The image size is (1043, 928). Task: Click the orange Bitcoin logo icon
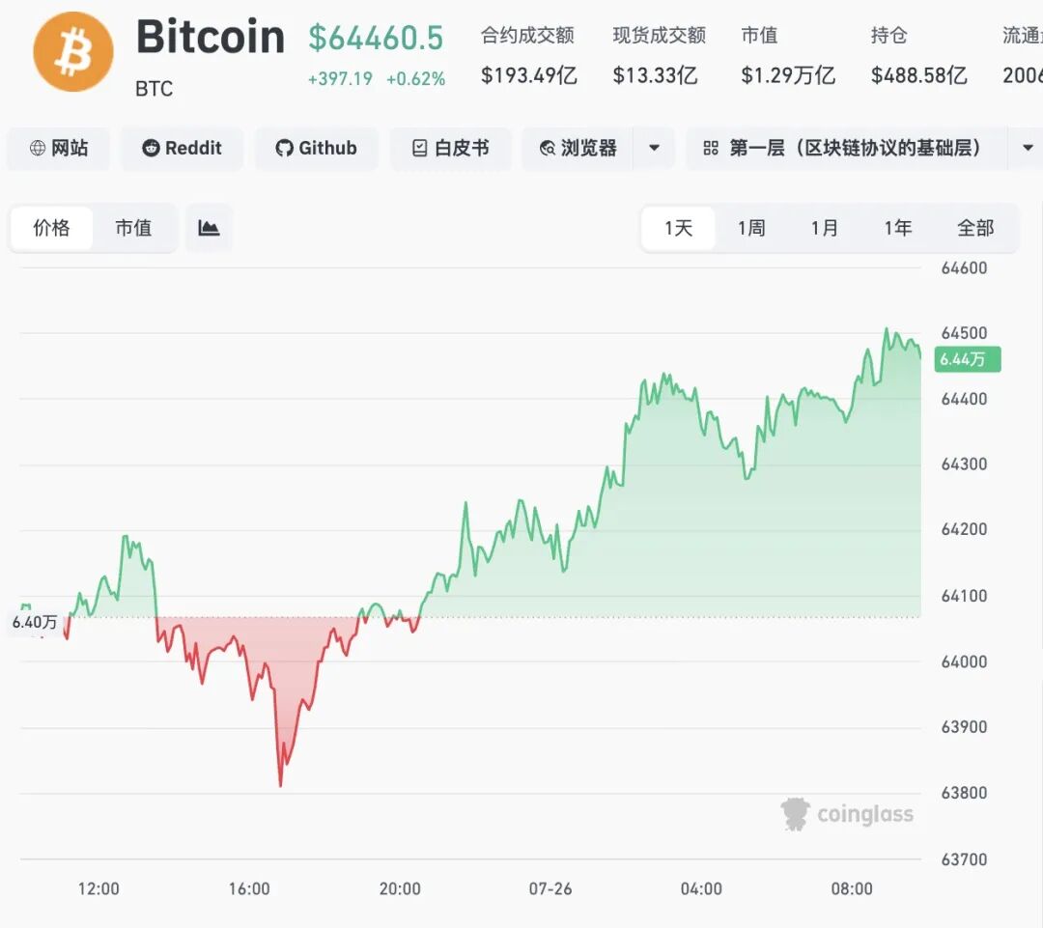(x=73, y=51)
